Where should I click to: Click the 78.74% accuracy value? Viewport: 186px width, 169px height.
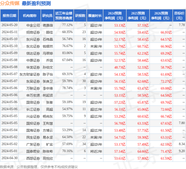click(x=67, y=88)
